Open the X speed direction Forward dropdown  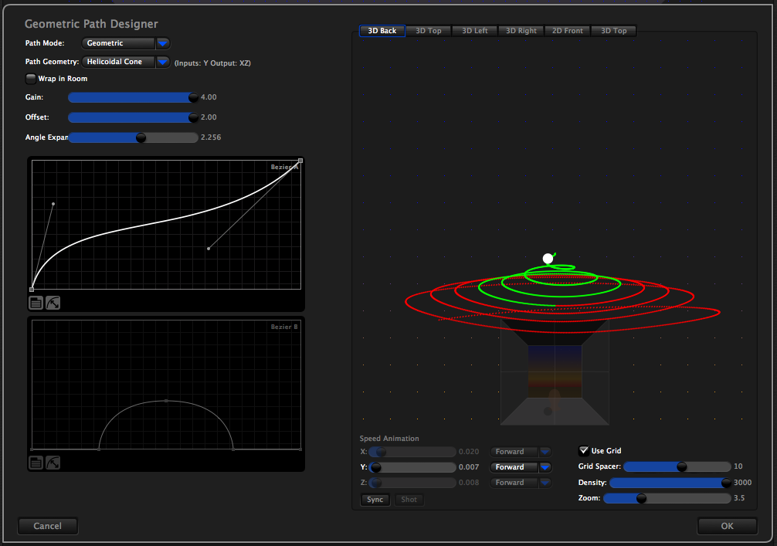click(x=521, y=451)
